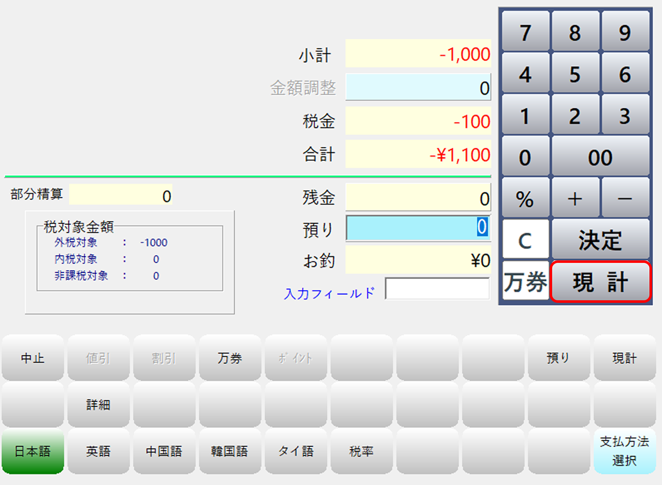Open the 支払方法選択 payment method selector
Image resolution: width=662 pixels, height=485 pixels.
click(x=624, y=451)
